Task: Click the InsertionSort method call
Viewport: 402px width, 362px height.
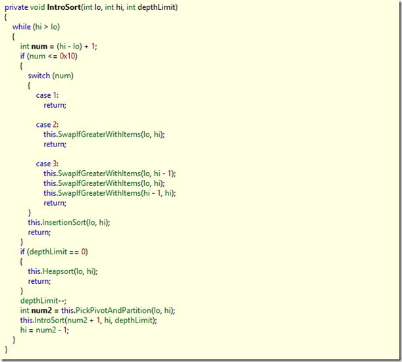Action: (76, 222)
